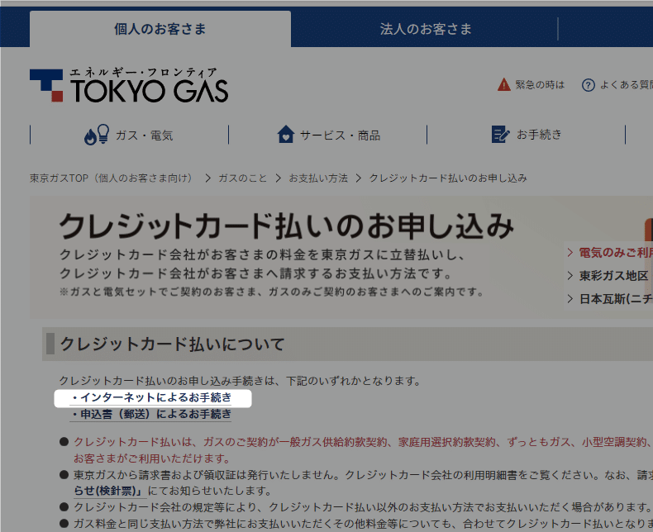
Task: Click the chevron beside 東彩ガス地区
Action: (570, 276)
